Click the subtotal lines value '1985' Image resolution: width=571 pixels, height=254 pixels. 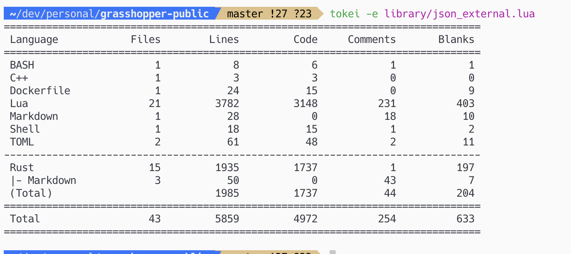point(227,193)
